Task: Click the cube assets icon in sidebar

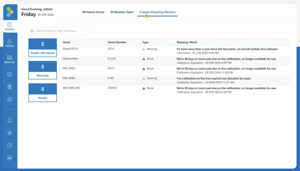Action: point(9,74)
